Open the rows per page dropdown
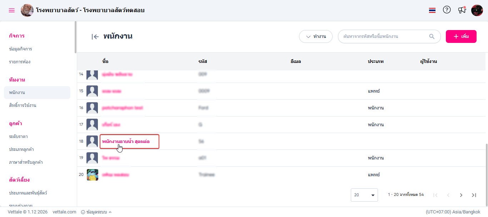 pos(364,195)
